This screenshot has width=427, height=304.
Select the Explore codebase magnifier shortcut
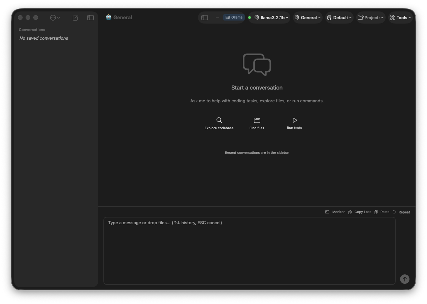(x=219, y=120)
